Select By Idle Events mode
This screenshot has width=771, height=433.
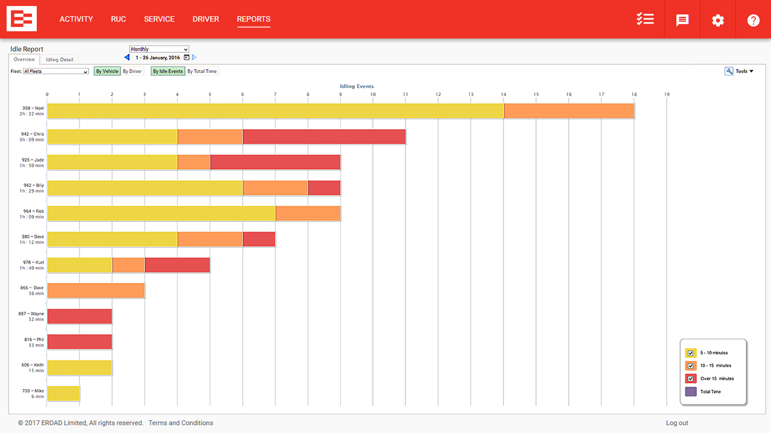(x=167, y=71)
